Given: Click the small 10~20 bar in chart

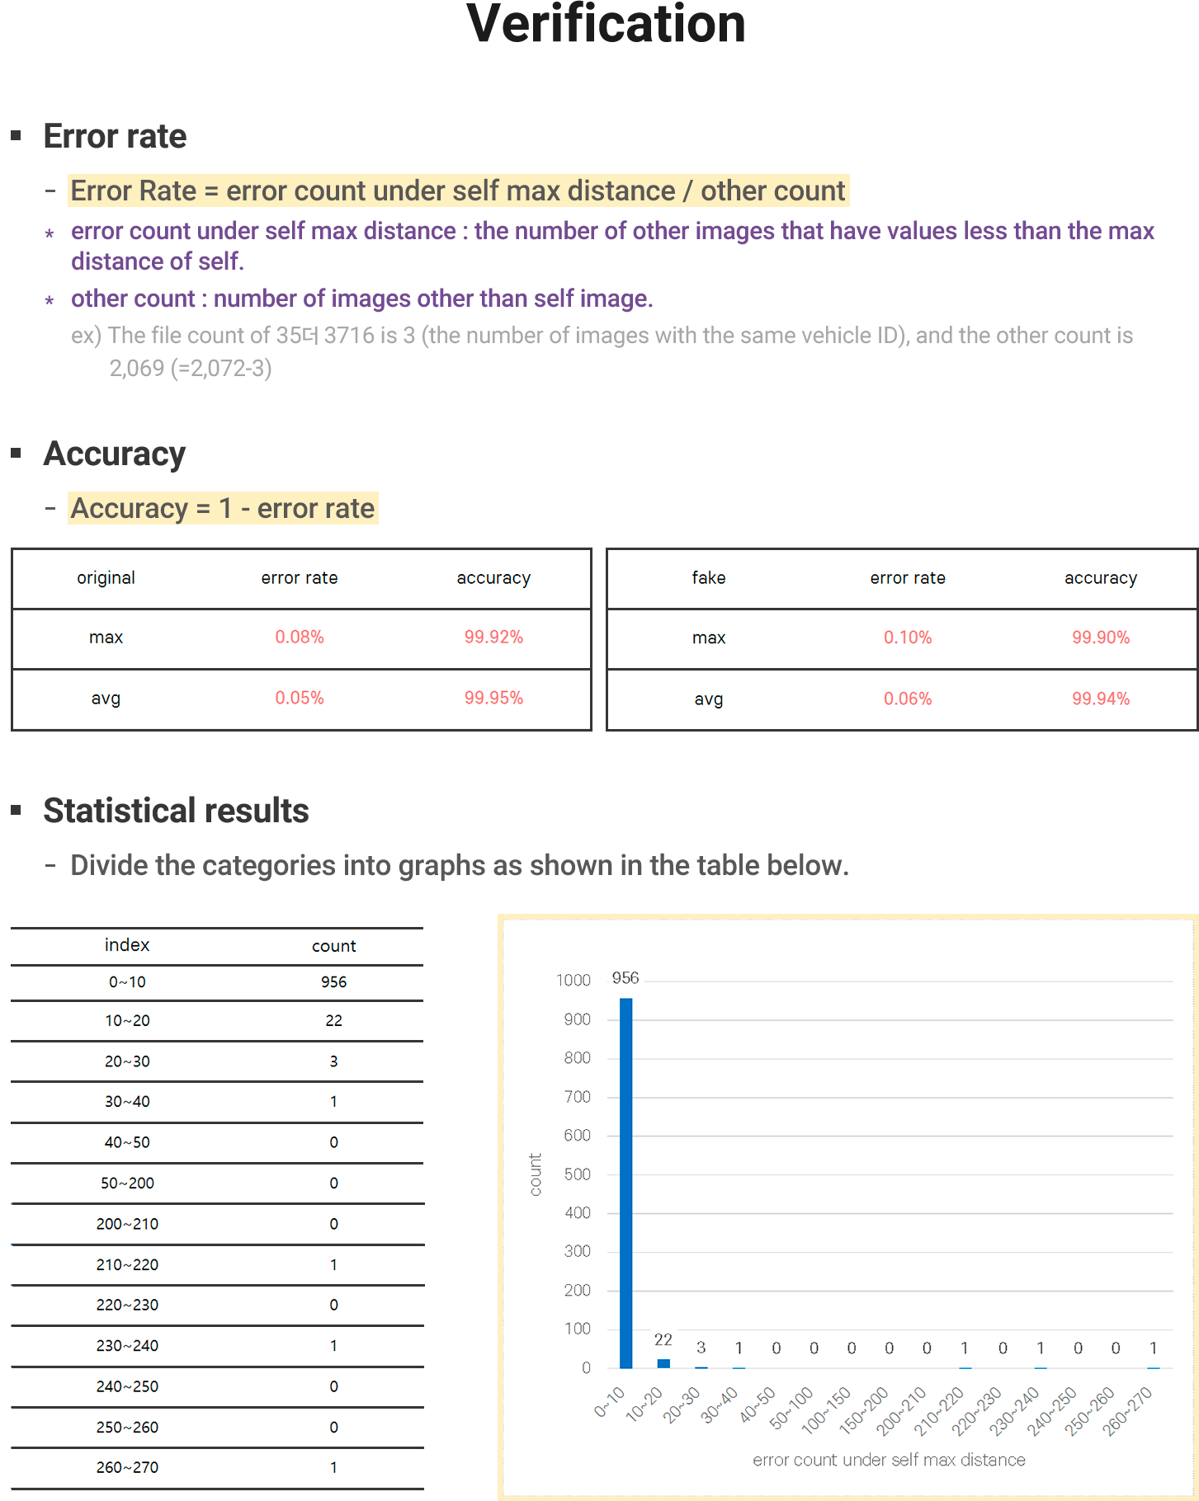Looking at the screenshot, I should 663,1364.
